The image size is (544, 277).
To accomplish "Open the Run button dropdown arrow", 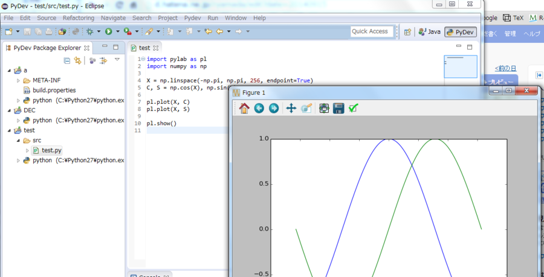I will (x=118, y=31).
